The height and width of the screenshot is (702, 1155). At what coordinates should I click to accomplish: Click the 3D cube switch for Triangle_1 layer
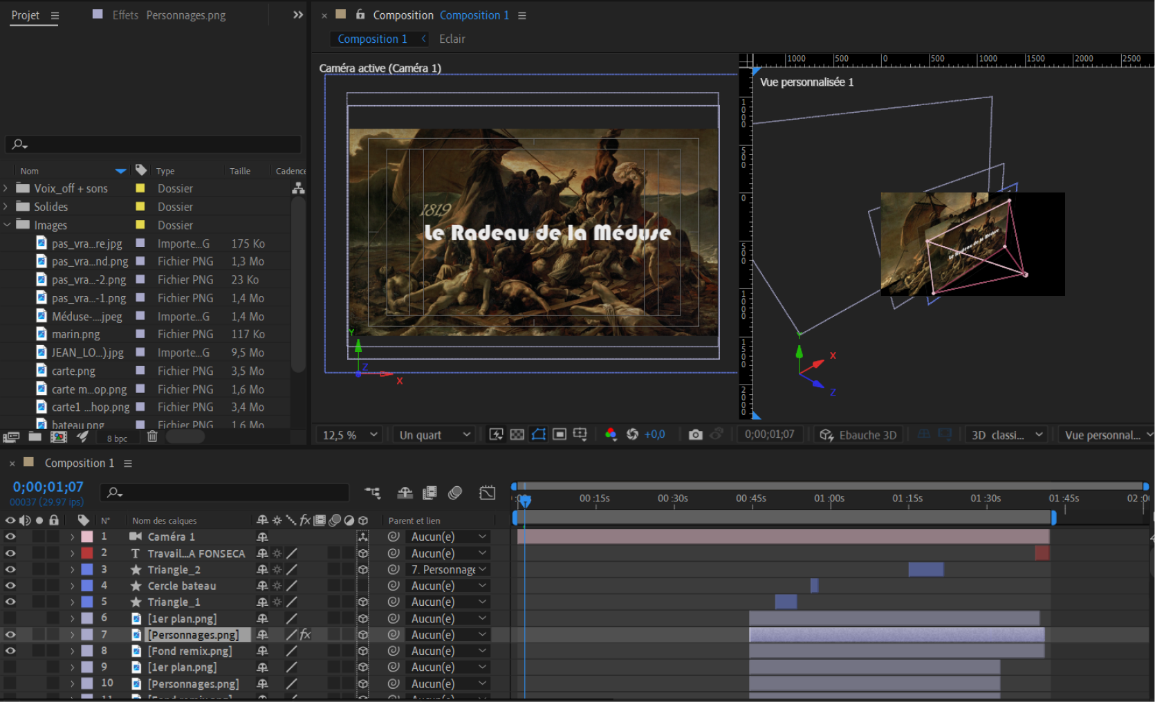tap(363, 602)
